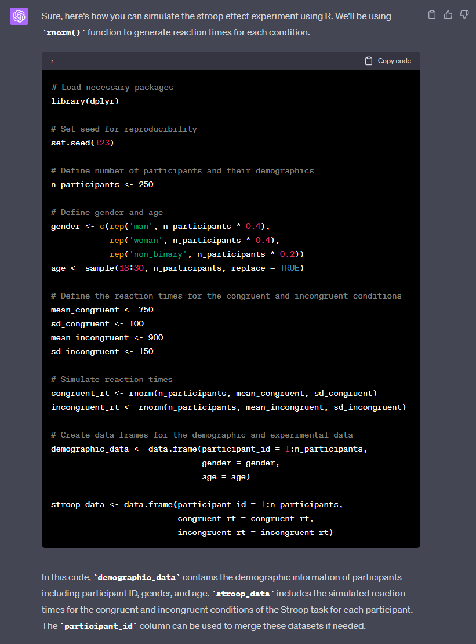Click the mean_congruent <- 750 line
The image size is (476, 644).
[102, 310]
